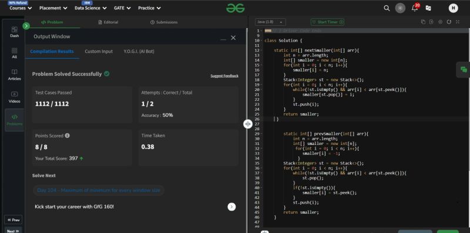The image size is (470, 233).
Task: Toggle the light/dark theme icon
Action: pyautogui.click(x=400, y=8)
